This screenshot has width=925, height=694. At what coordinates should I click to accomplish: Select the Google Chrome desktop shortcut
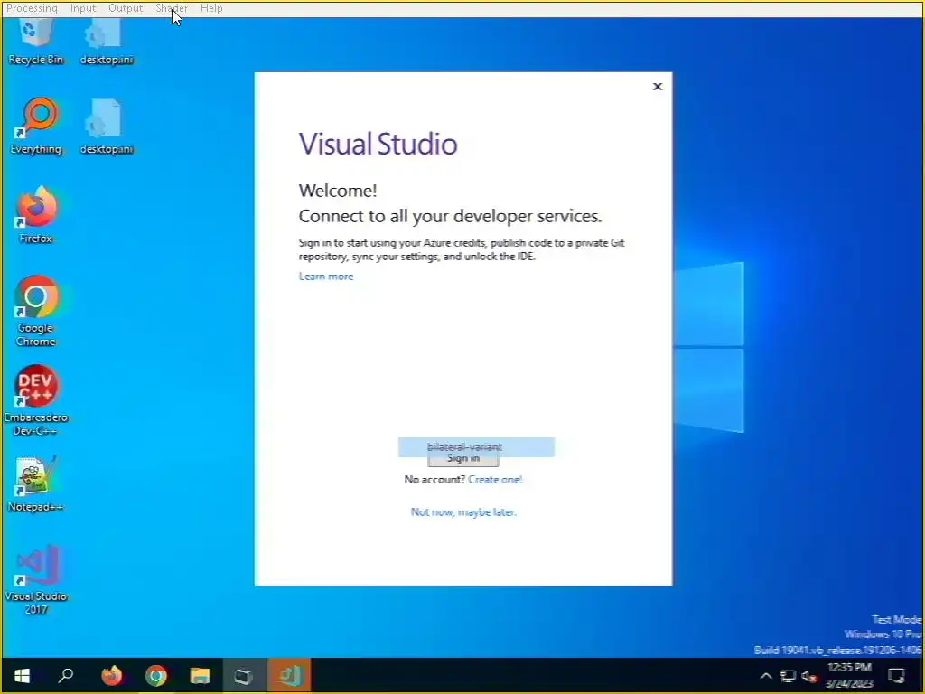(x=35, y=311)
